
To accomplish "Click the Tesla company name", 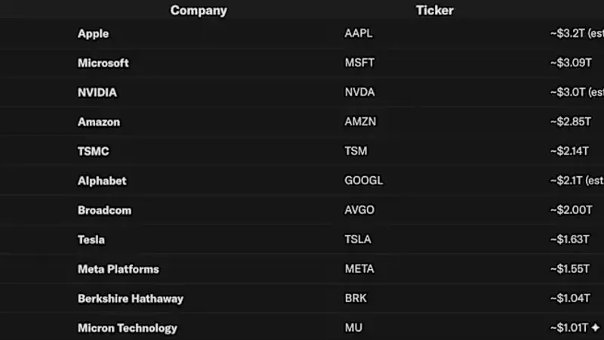I will pos(91,240).
